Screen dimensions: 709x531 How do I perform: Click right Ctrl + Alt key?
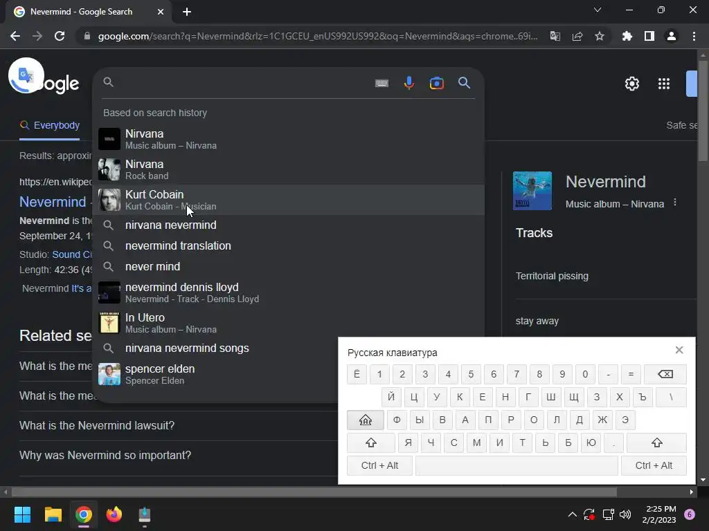(654, 465)
